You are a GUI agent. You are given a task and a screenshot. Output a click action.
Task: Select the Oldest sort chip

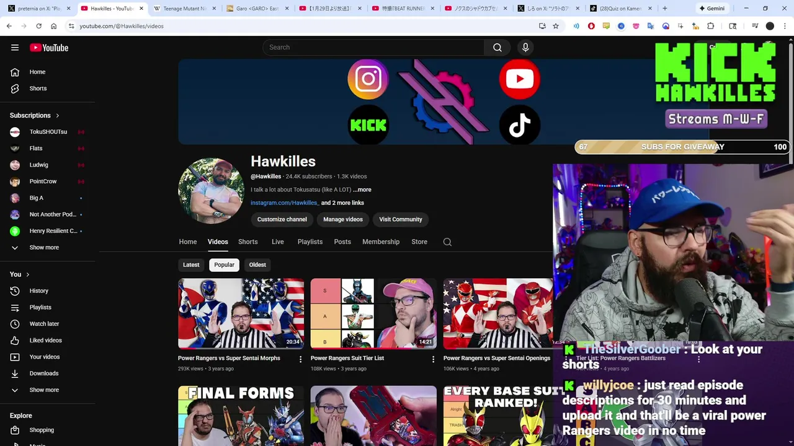257,265
